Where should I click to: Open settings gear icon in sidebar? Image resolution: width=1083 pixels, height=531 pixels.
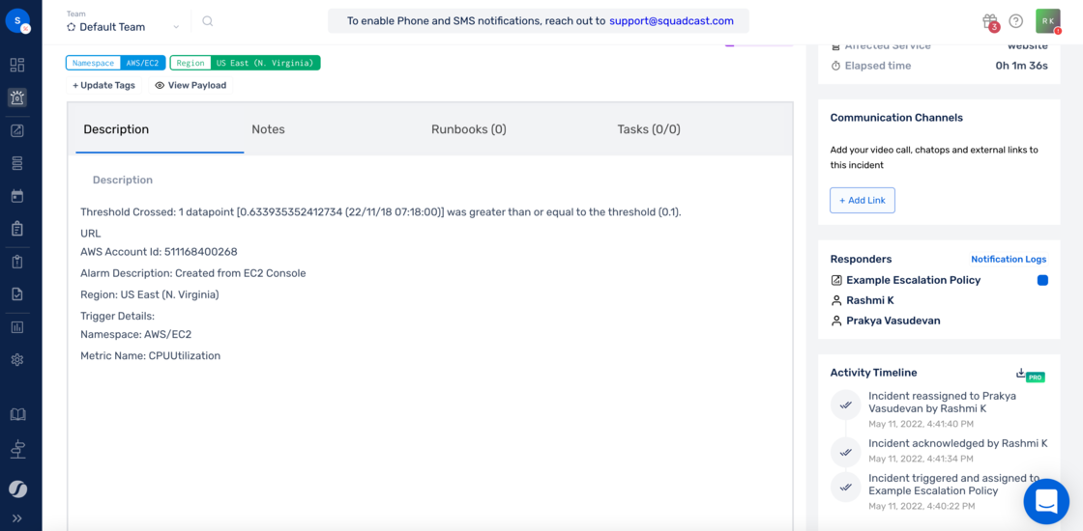[x=17, y=359]
